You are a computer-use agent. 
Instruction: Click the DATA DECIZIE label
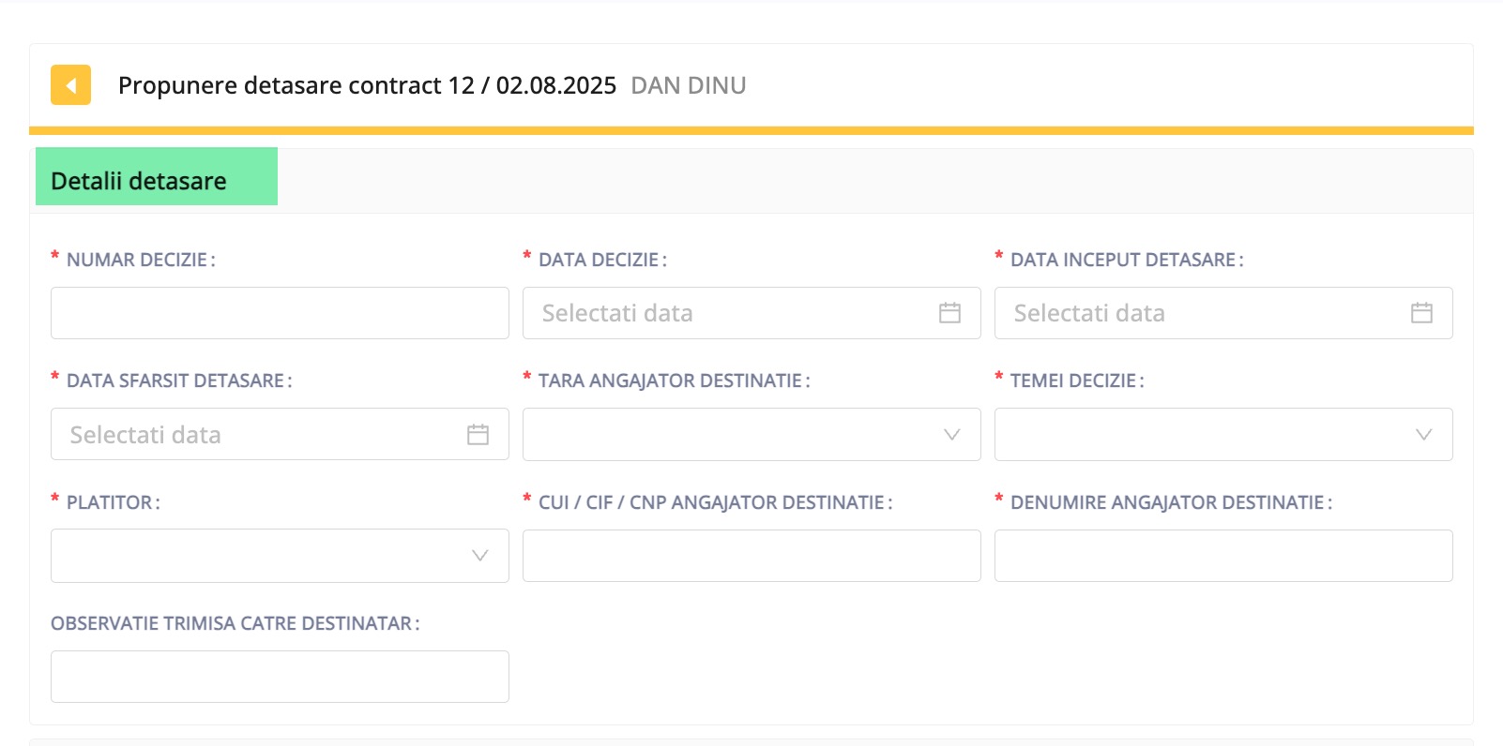click(x=602, y=260)
